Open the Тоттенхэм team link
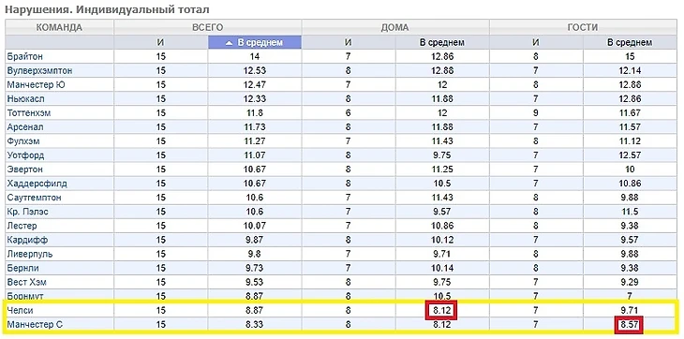Image resolution: width=684 pixels, height=339 pixels. [29, 113]
